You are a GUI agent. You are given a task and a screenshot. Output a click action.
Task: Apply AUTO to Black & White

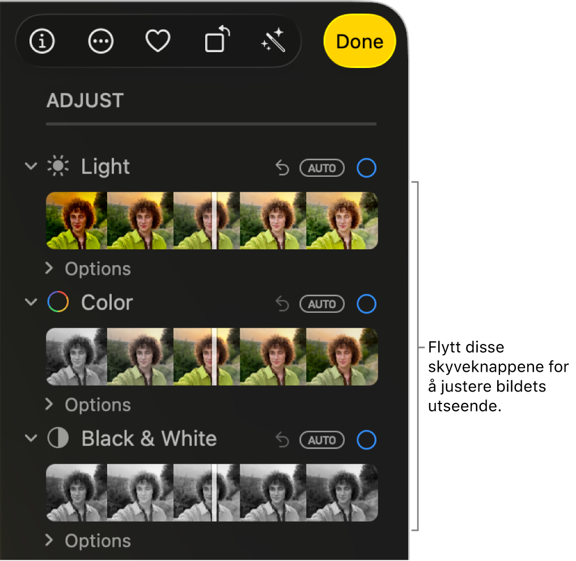322,440
